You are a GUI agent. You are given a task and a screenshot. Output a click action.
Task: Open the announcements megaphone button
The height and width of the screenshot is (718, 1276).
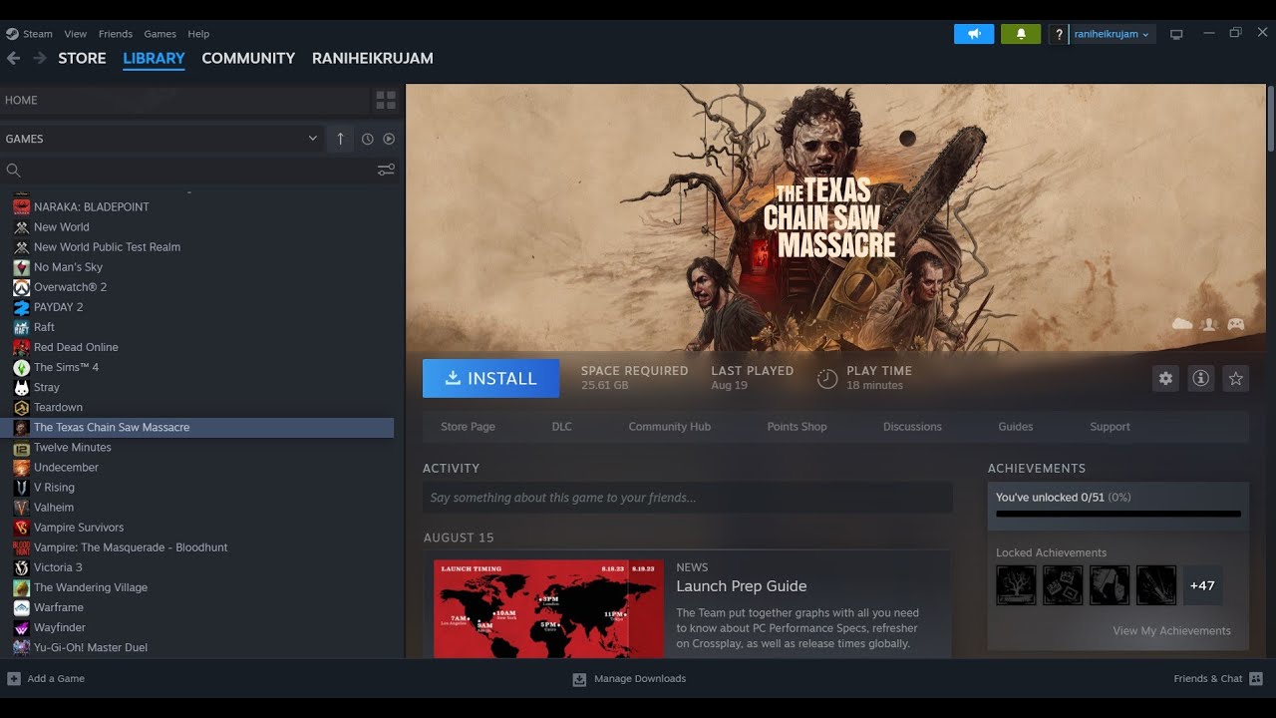(x=974, y=34)
